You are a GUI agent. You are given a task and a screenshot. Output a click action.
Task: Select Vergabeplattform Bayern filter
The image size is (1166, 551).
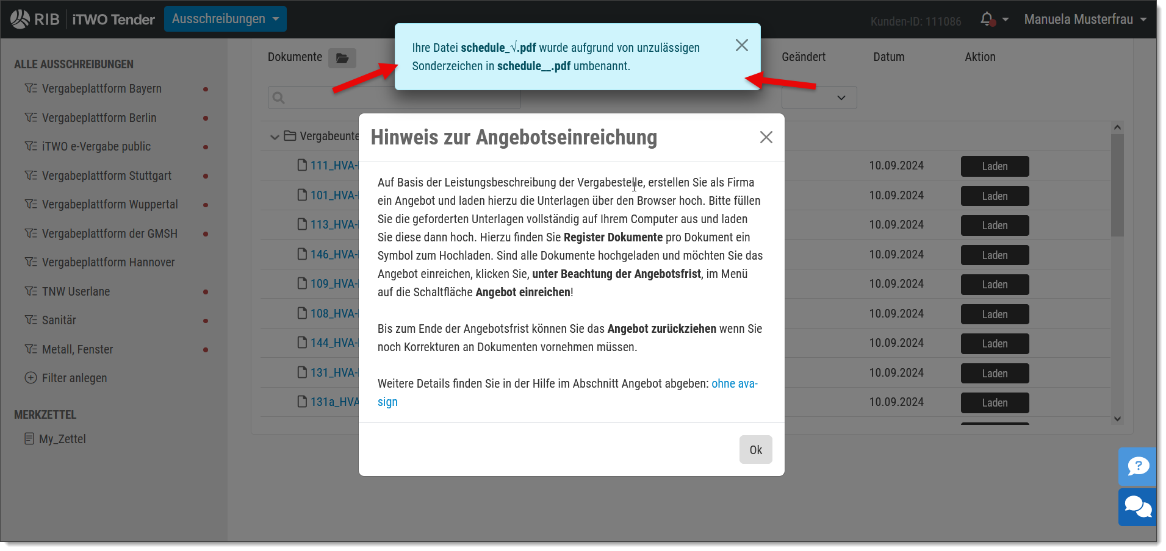[102, 89]
